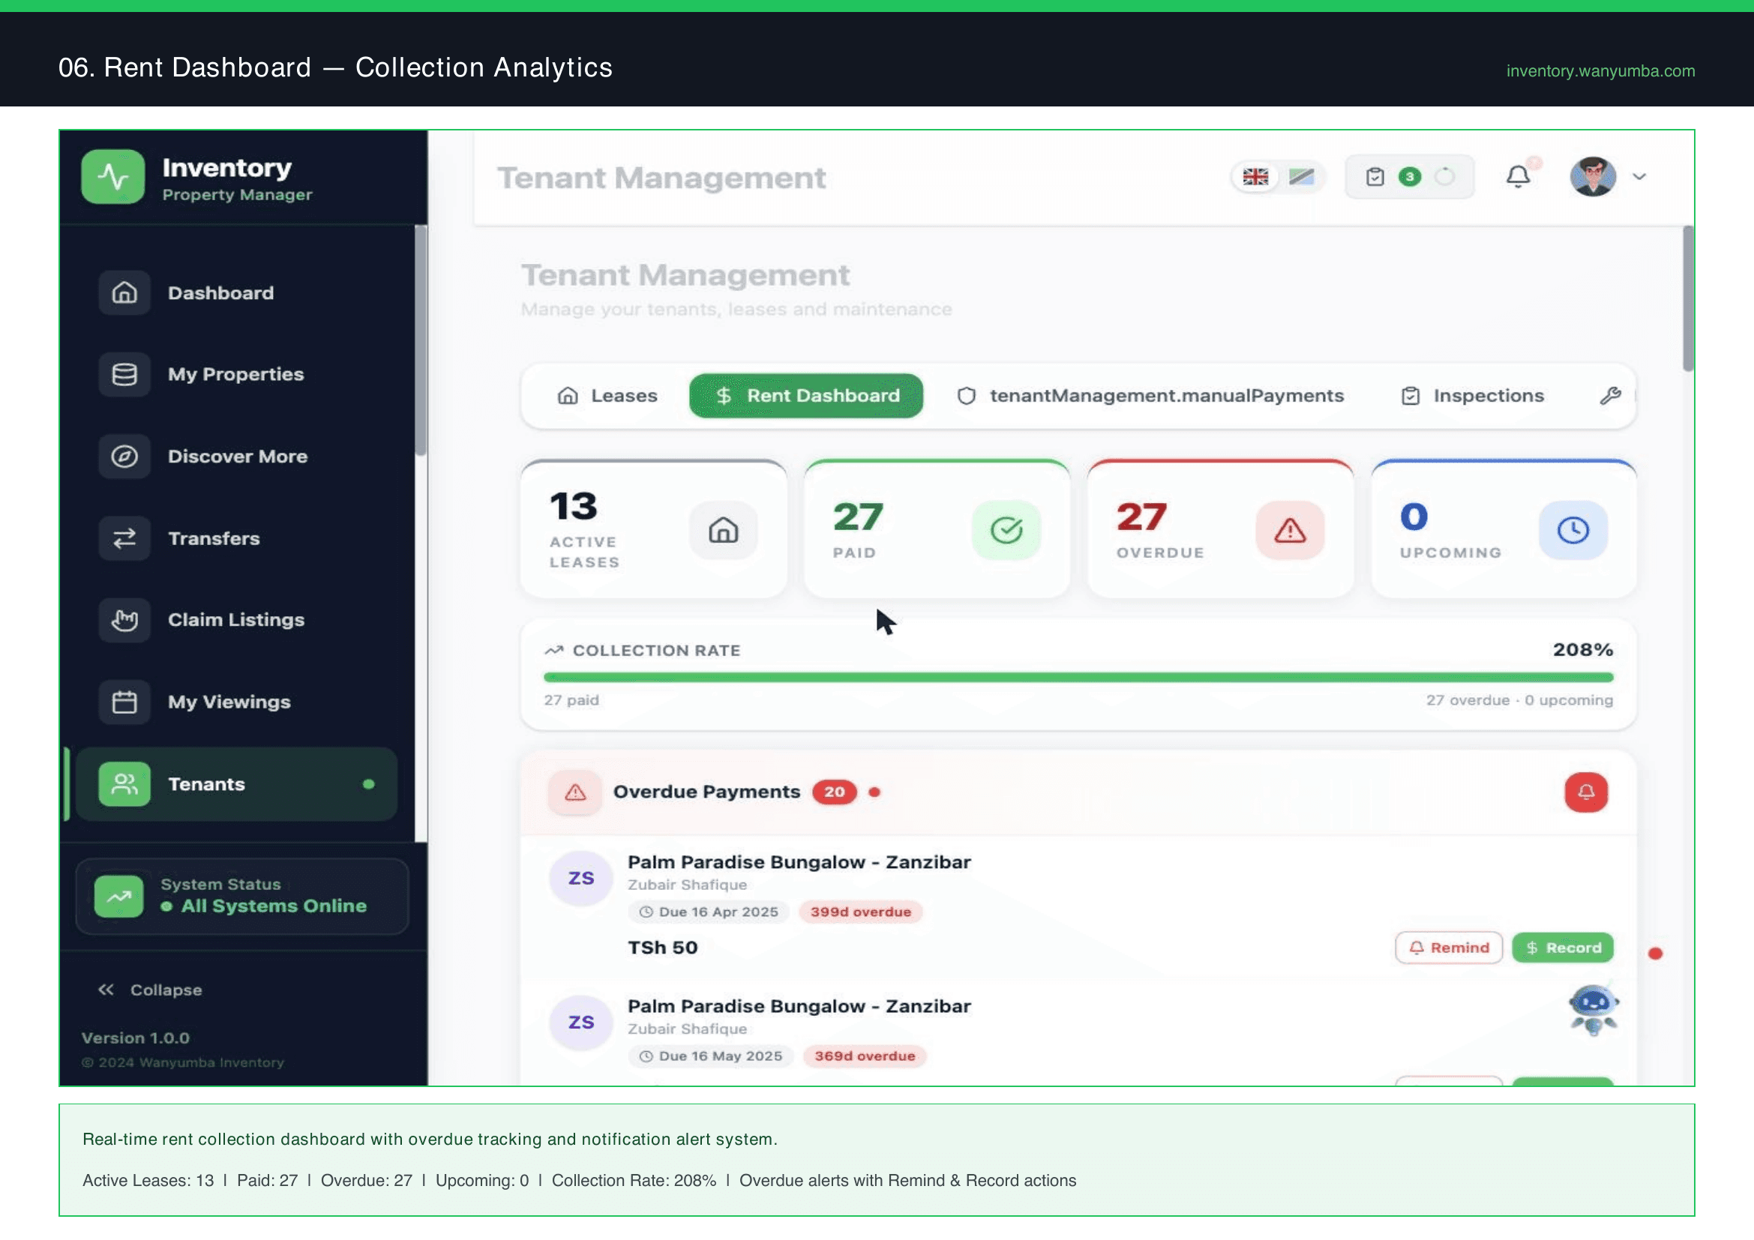1754x1240 pixels.
Task: Switch language to English flag
Action: pos(1256,177)
